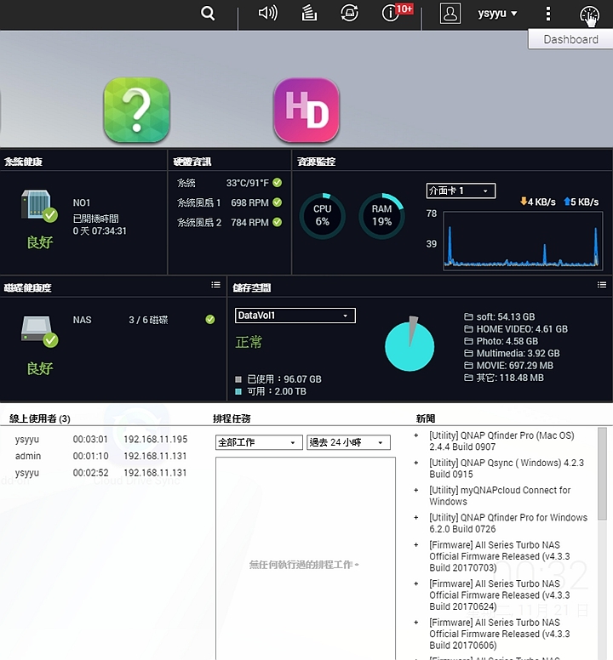Open storage space list view icon
The height and width of the screenshot is (660, 613).
602,285
